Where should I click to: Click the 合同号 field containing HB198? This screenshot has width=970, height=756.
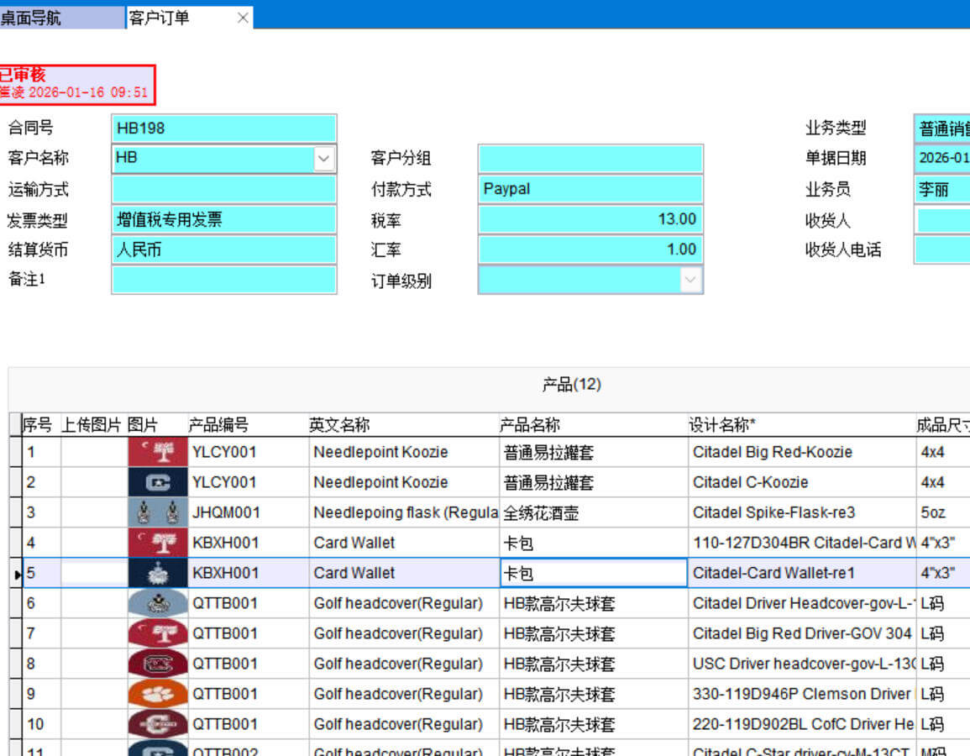223,129
